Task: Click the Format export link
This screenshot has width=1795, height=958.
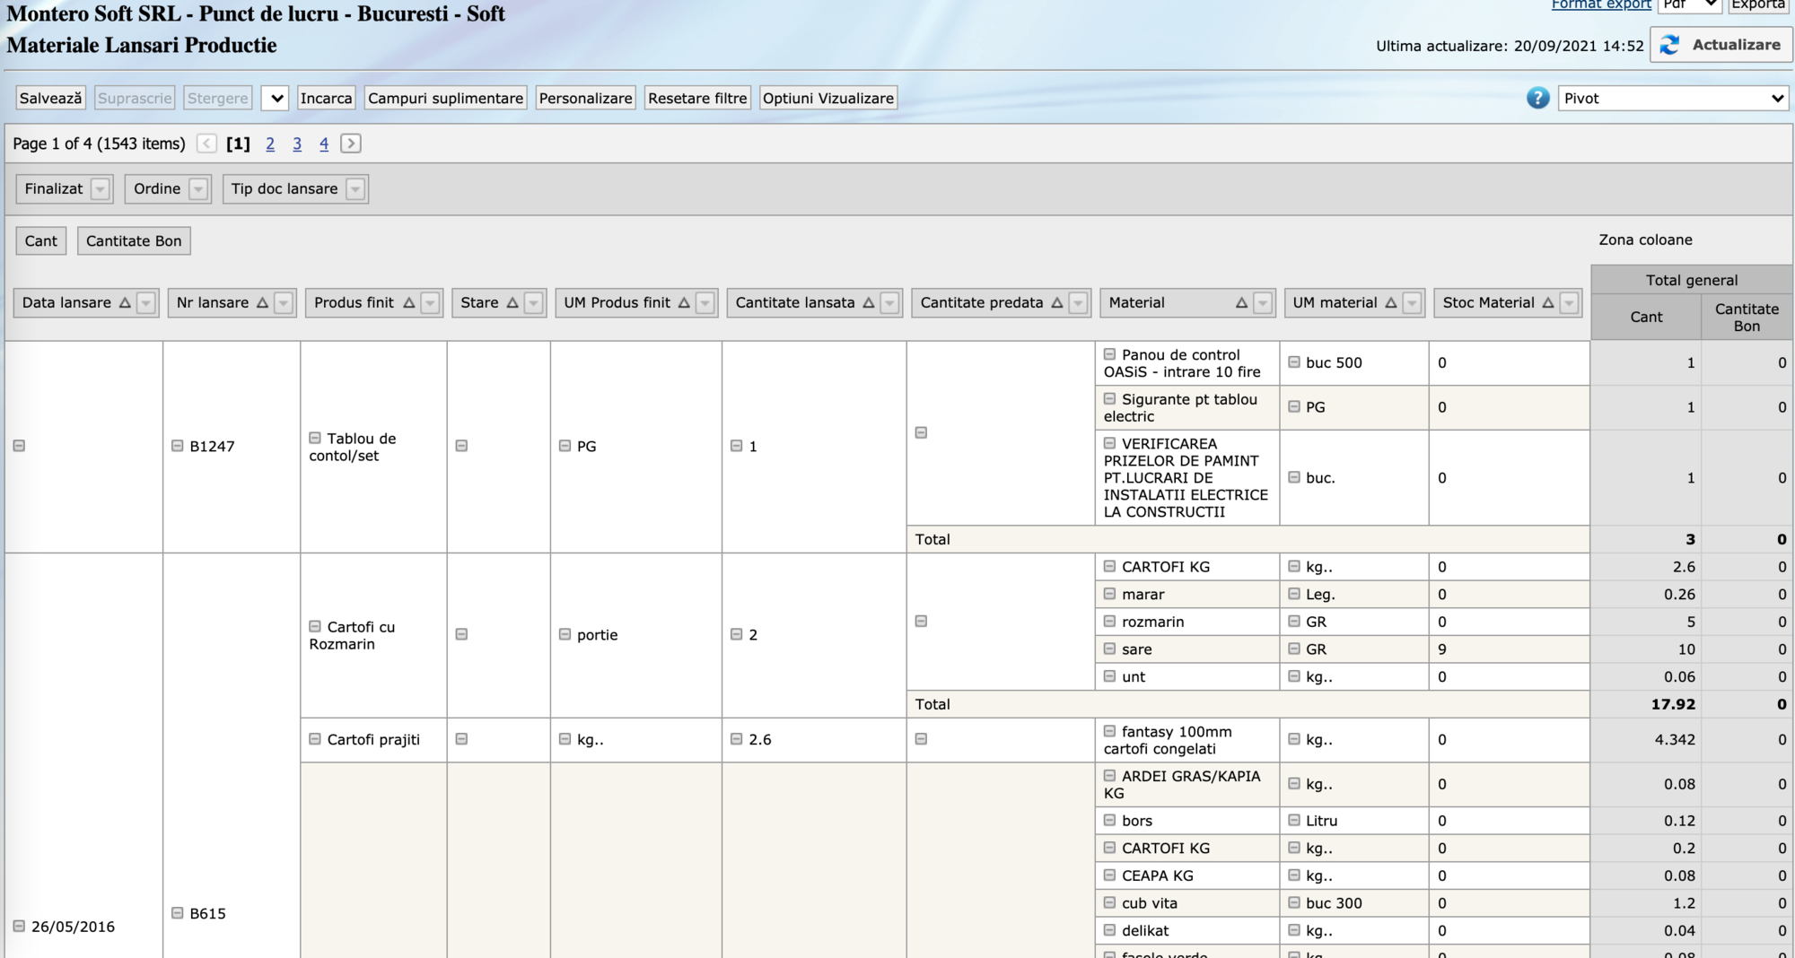Action: click(1600, 4)
